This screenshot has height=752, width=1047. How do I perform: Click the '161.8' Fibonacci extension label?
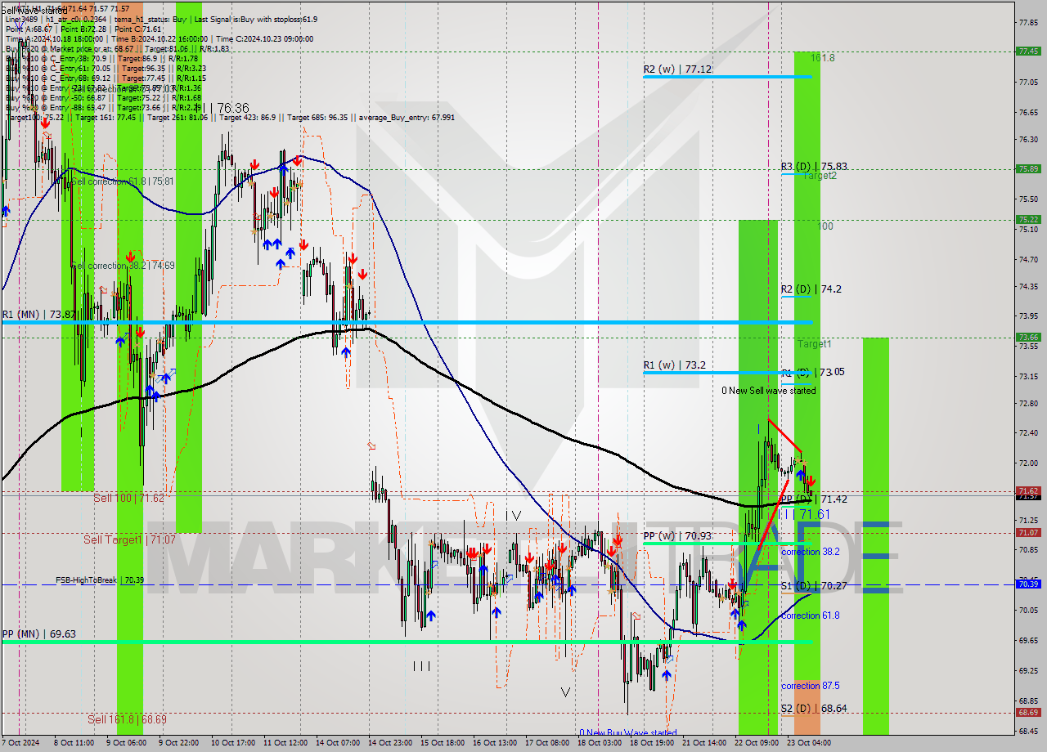pyautogui.click(x=823, y=58)
